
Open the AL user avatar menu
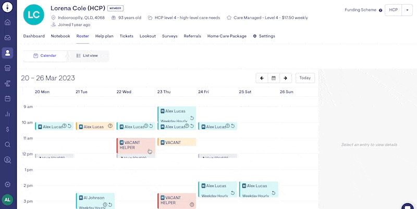pos(7,200)
